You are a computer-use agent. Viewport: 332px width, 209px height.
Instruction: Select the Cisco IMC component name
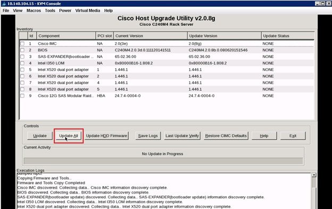click(47, 44)
